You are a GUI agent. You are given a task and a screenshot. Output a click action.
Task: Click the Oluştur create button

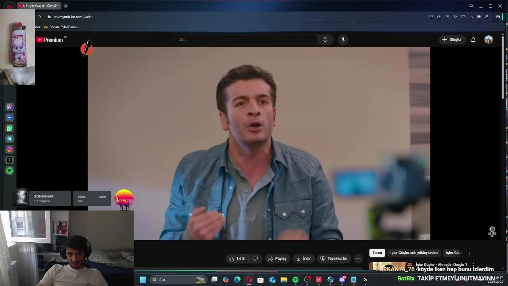pyautogui.click(x=452, y=40)
